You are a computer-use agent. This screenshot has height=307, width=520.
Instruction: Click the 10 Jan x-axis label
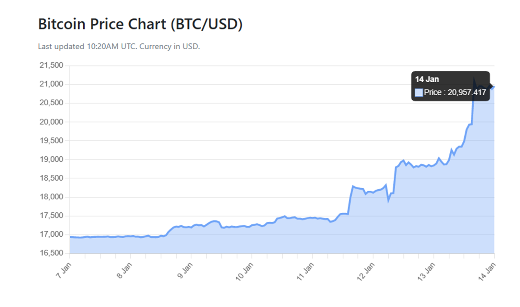click(244, 272)
